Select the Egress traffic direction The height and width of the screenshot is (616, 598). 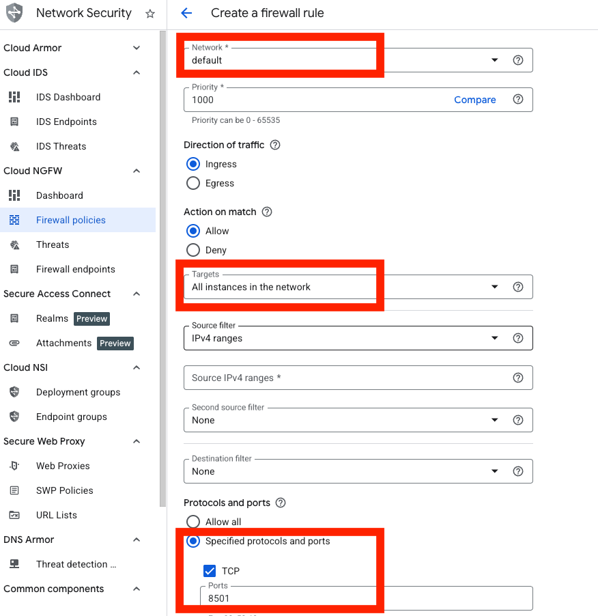click(193, 183)
